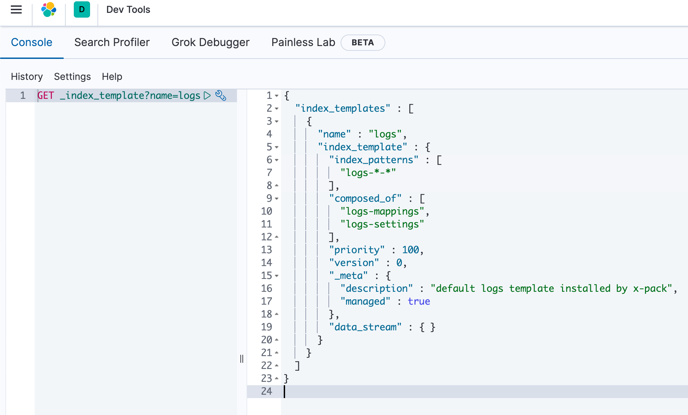Open the Grok Debugger tab
Viewport: 688px width, 415px height.
pyautogui.click(x=210, y=42)
